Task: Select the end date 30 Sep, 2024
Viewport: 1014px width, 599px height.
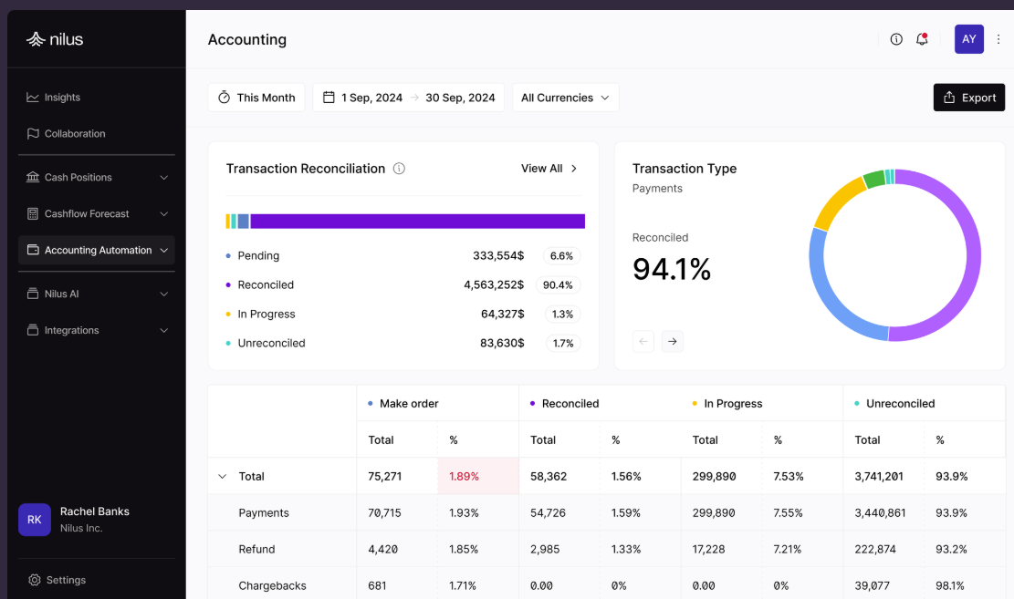Action: pos(460,98)
